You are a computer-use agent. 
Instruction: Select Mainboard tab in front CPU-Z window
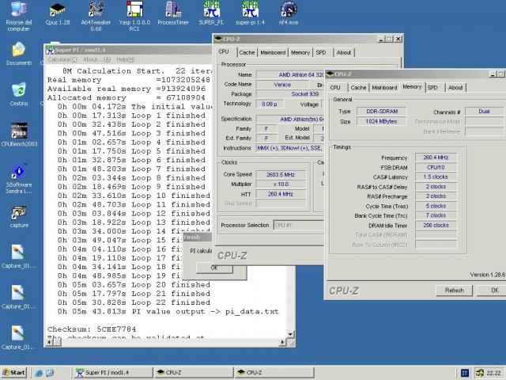point(384,88)
